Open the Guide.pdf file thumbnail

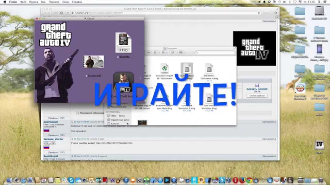tap(93, 62)
